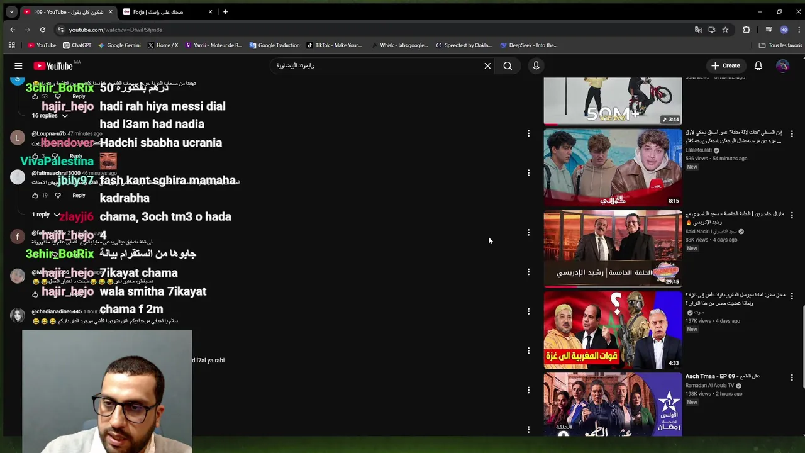Open options for the Loupna-u7b comment
The image size is (805, 453).
pos(528,133)
